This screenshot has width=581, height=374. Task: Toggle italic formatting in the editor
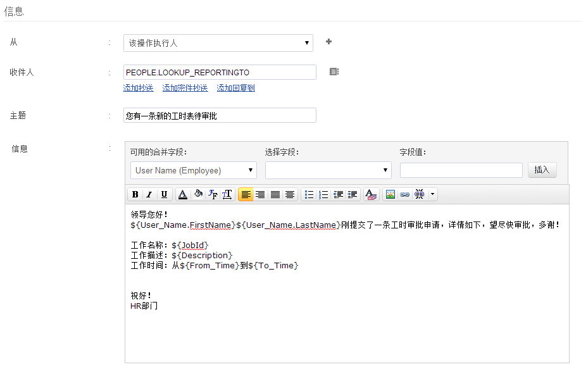tap(149, 195)
